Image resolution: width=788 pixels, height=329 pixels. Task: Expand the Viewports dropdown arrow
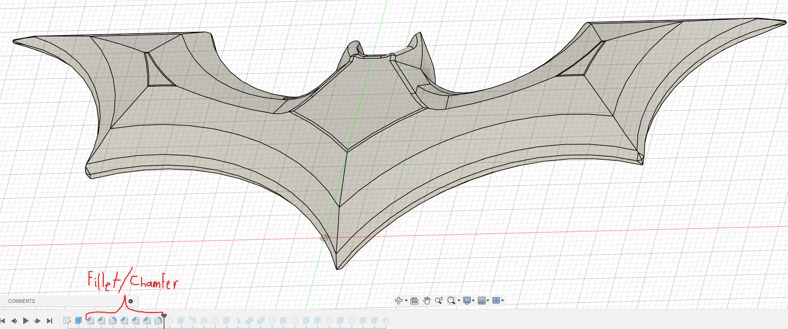[503, 301]
